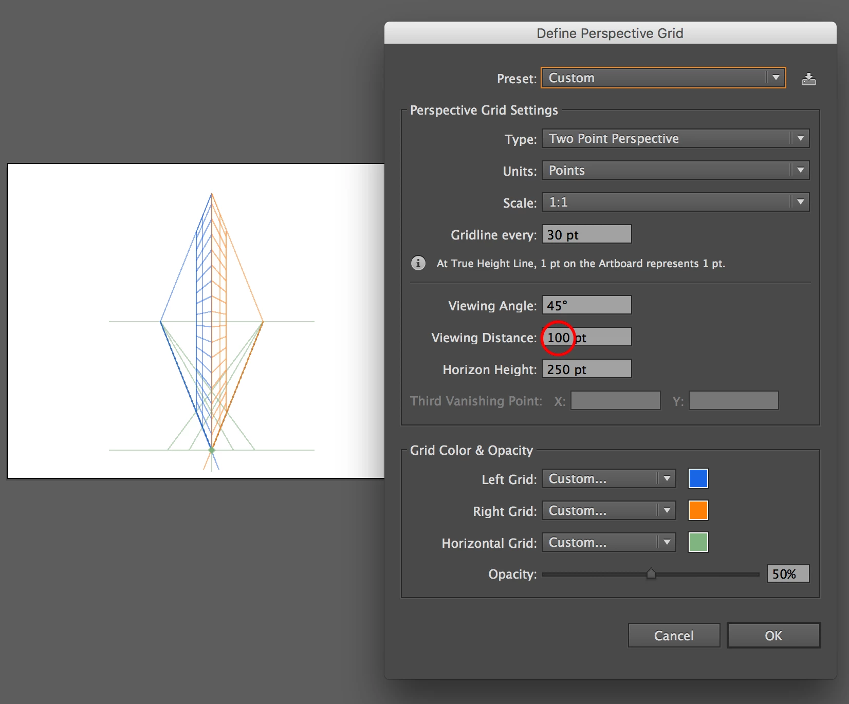
Task: Click the save preset icon
Action: pos(808,79)
